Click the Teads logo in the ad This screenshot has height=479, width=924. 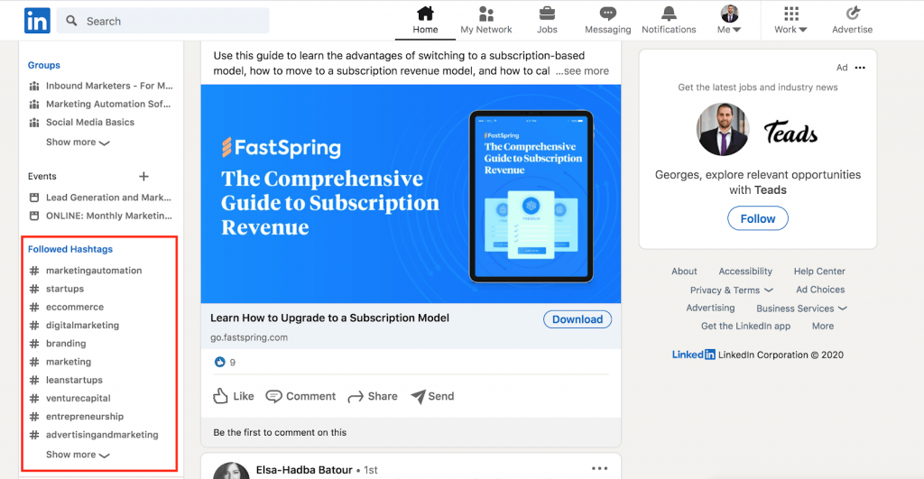pos(790,133)
